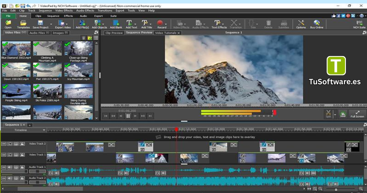Click quick-access Save disk icon
Image resolution: width=367 pixels, height=193 pixels.
click(x=22, y=6)
